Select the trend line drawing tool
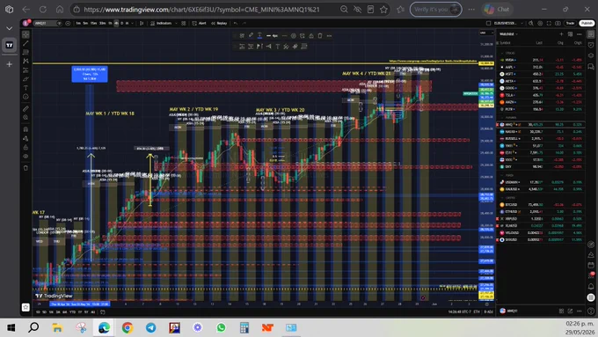The height and width of the screenshot is (337, 598). click(26, 43)
